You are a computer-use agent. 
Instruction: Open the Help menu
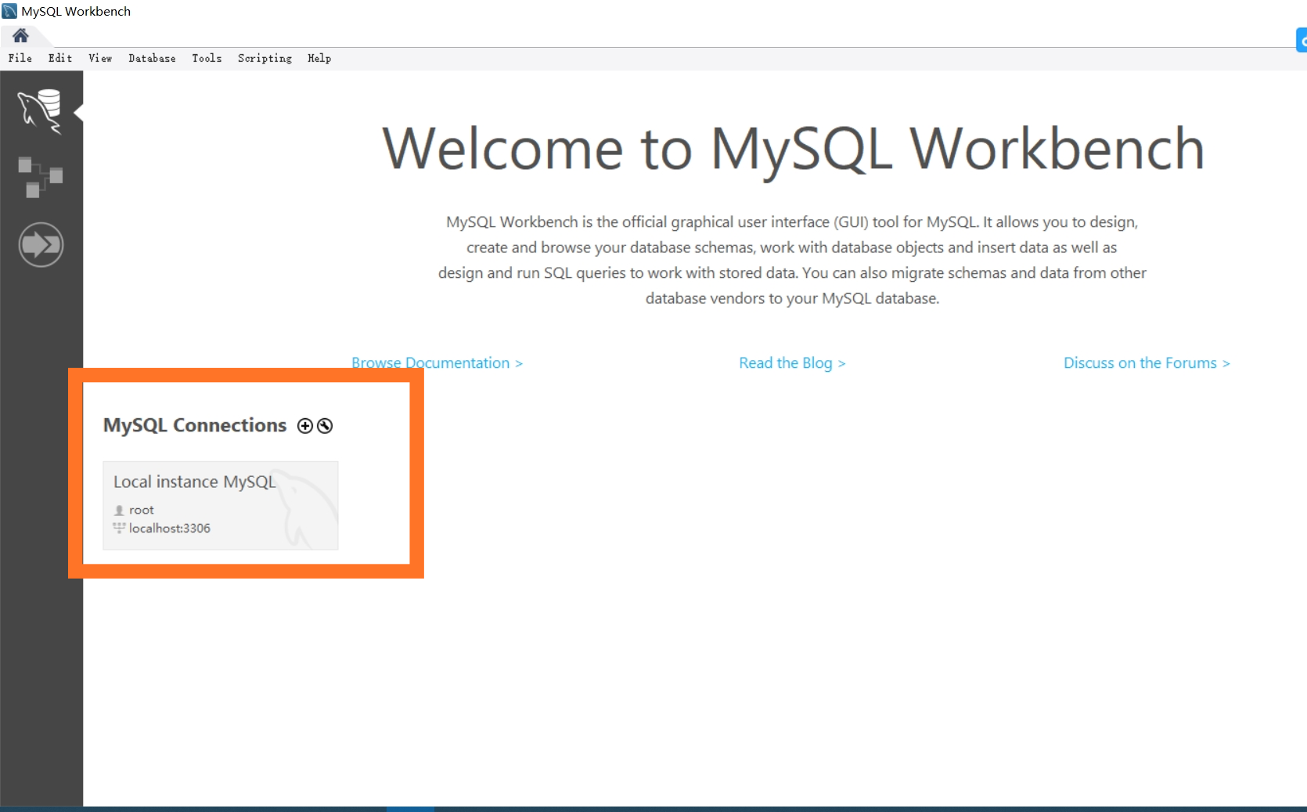coord(319,58)
